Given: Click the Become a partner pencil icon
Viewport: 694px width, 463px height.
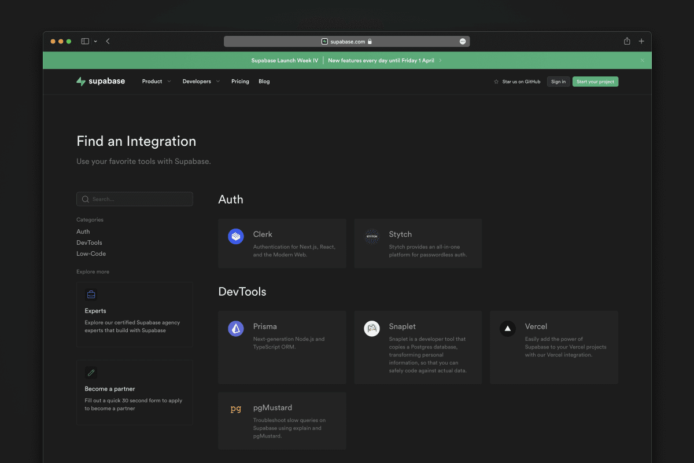Looking at the screenshot, I should [x=91, y=372].
